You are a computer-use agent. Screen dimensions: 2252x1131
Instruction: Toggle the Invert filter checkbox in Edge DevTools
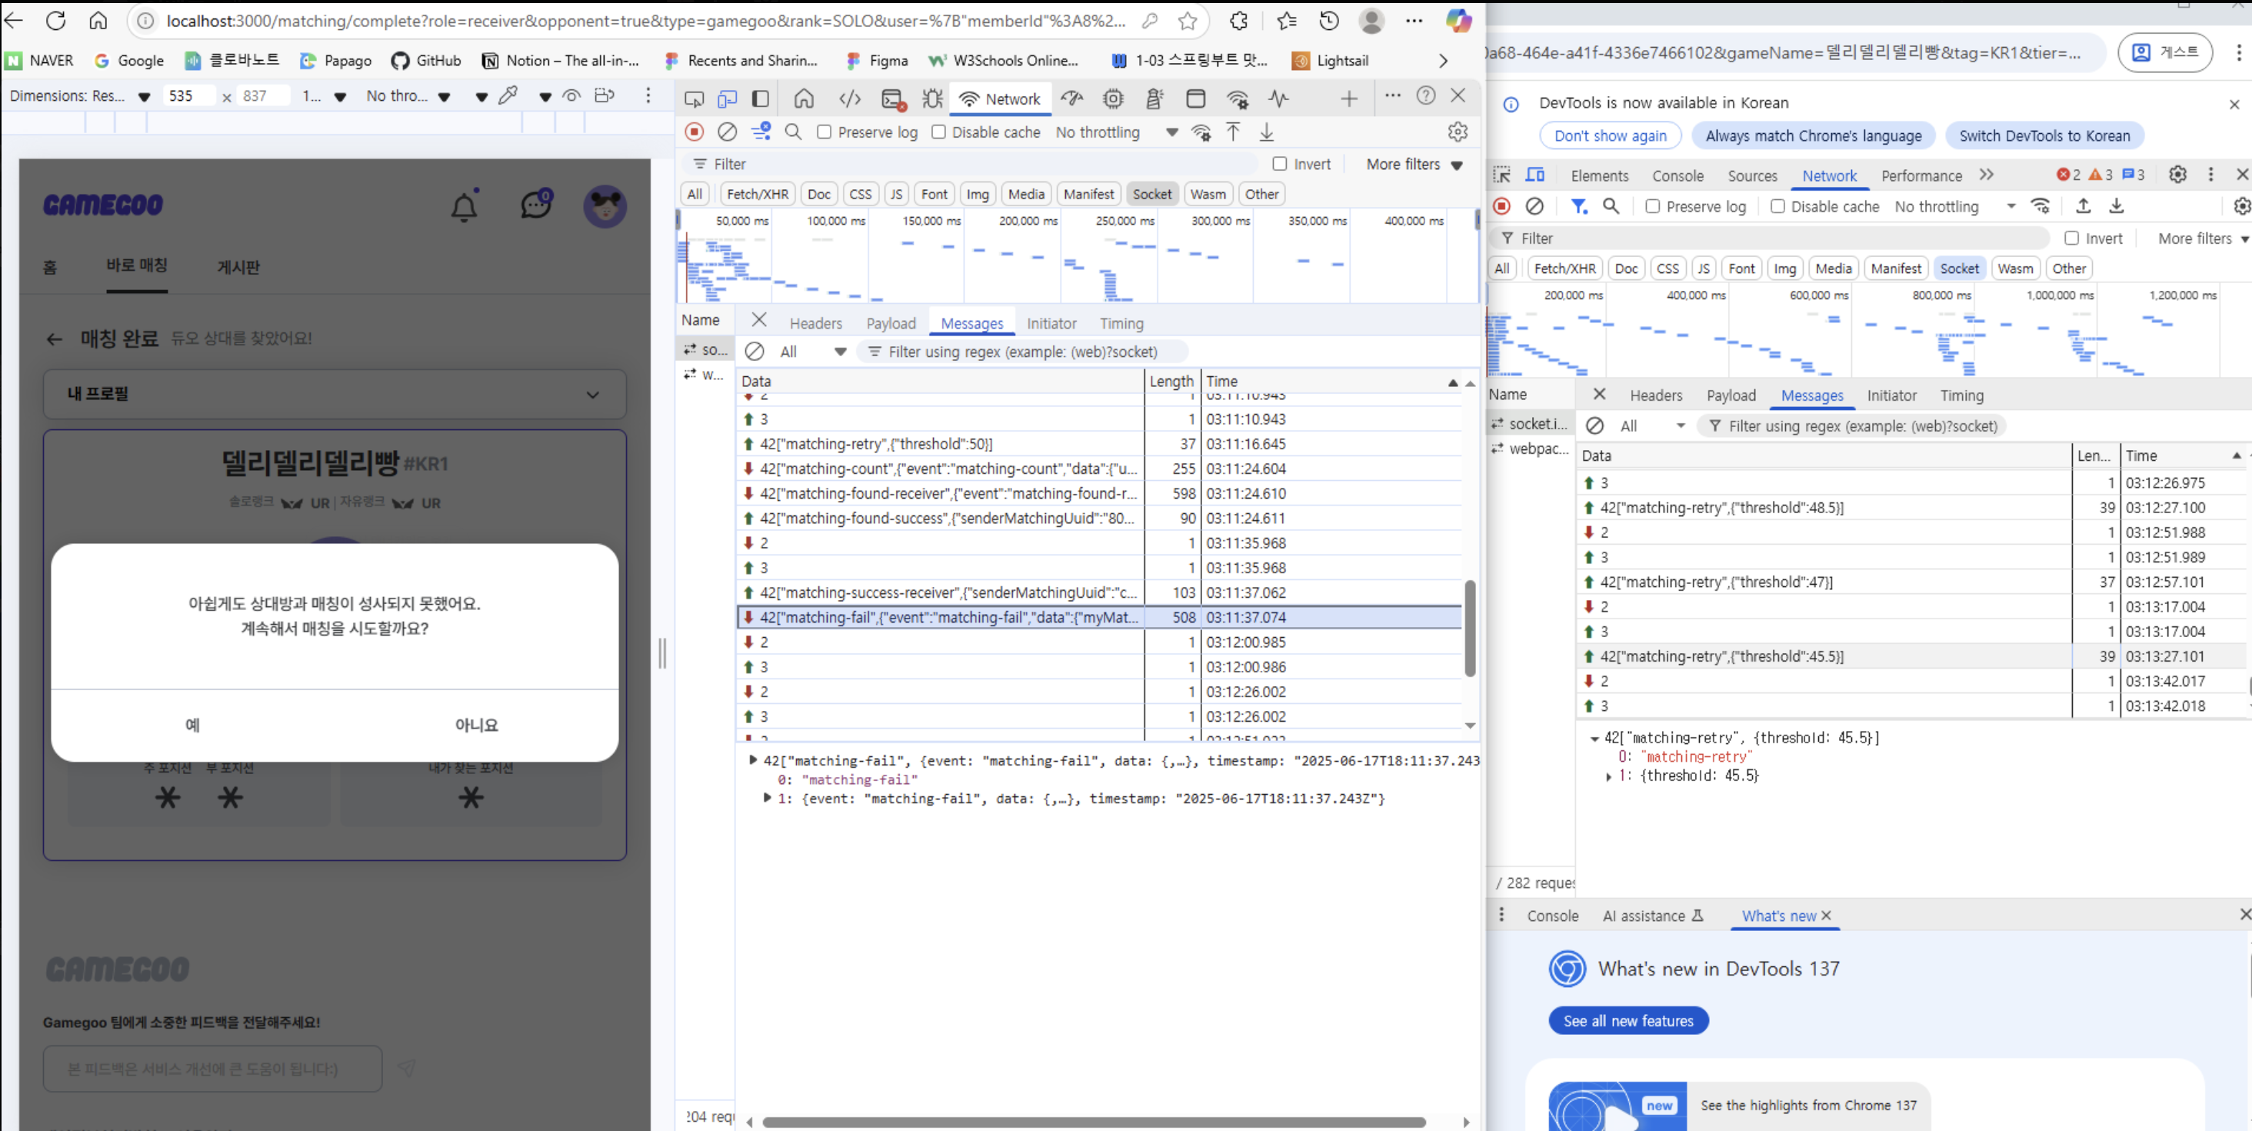pyautogui.click(x=1280, y=164)
